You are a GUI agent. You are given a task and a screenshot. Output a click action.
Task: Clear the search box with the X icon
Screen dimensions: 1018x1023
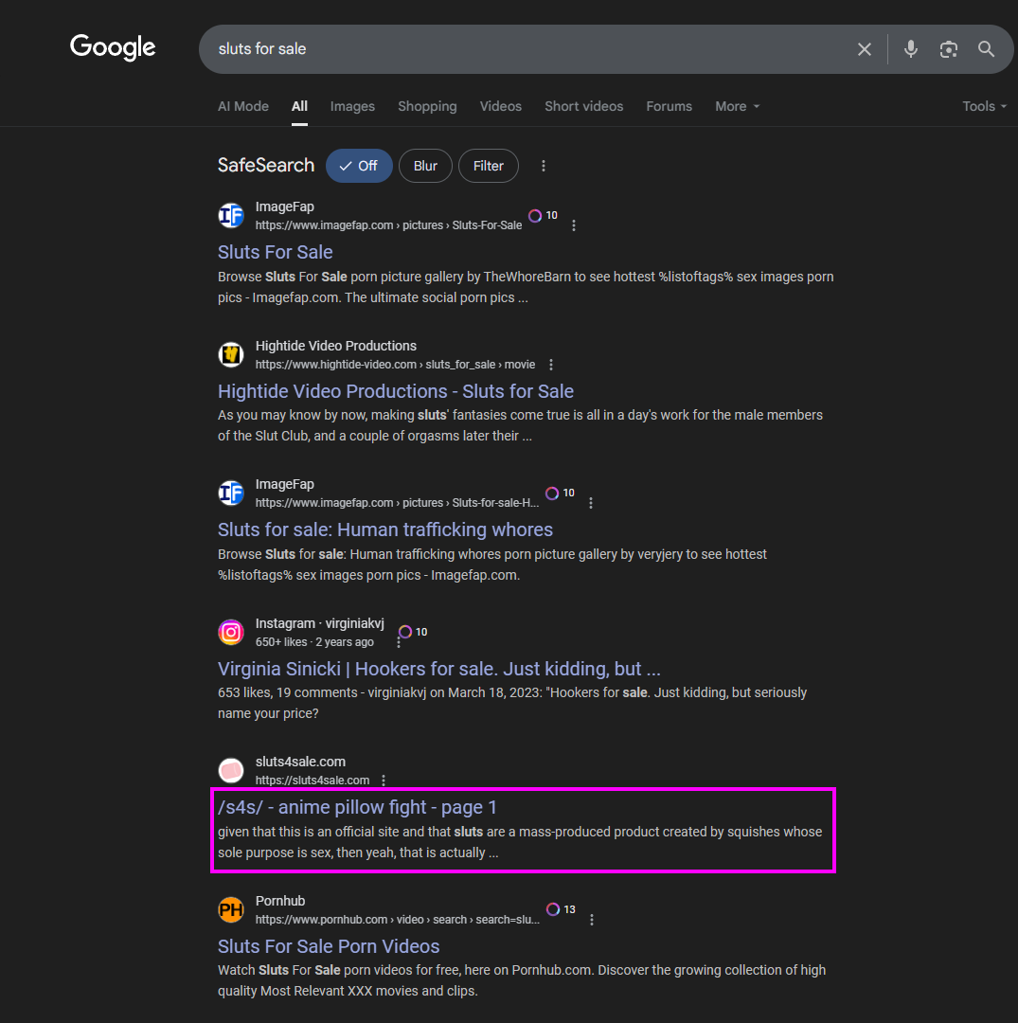(864, 49)
